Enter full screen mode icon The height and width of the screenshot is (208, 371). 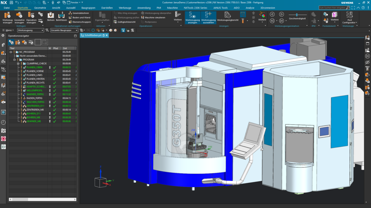(353, 8)
